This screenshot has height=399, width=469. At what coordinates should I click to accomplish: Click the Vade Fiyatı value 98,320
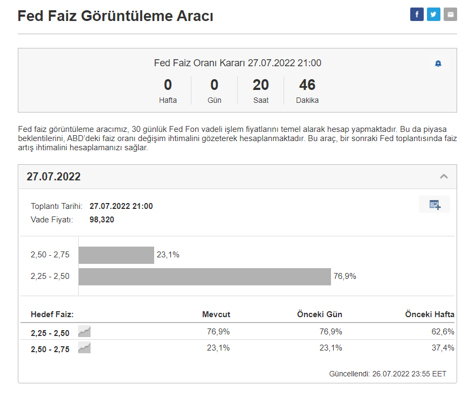click(102, 220)
